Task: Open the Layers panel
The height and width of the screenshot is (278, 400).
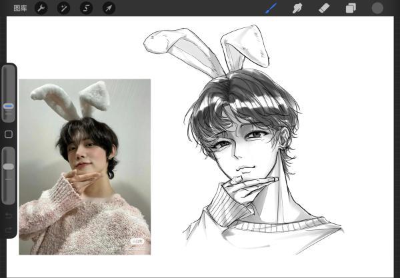Action: click(x=351, y=8)
